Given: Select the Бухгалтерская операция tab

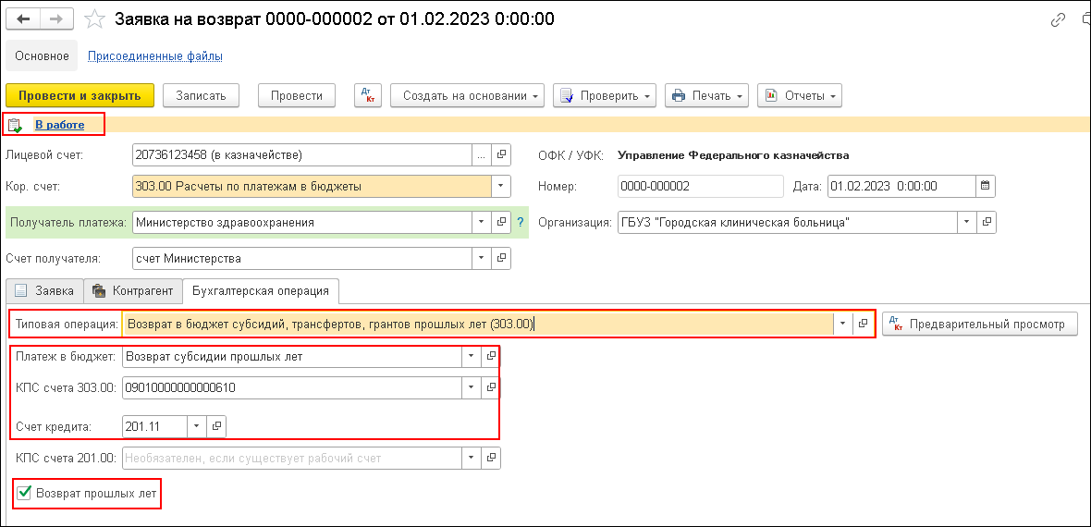Looking at the screenshot, I should click(261, 290).
